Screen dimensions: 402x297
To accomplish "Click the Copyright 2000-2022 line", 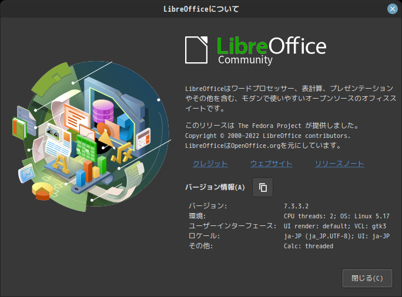I will point(267,136).
